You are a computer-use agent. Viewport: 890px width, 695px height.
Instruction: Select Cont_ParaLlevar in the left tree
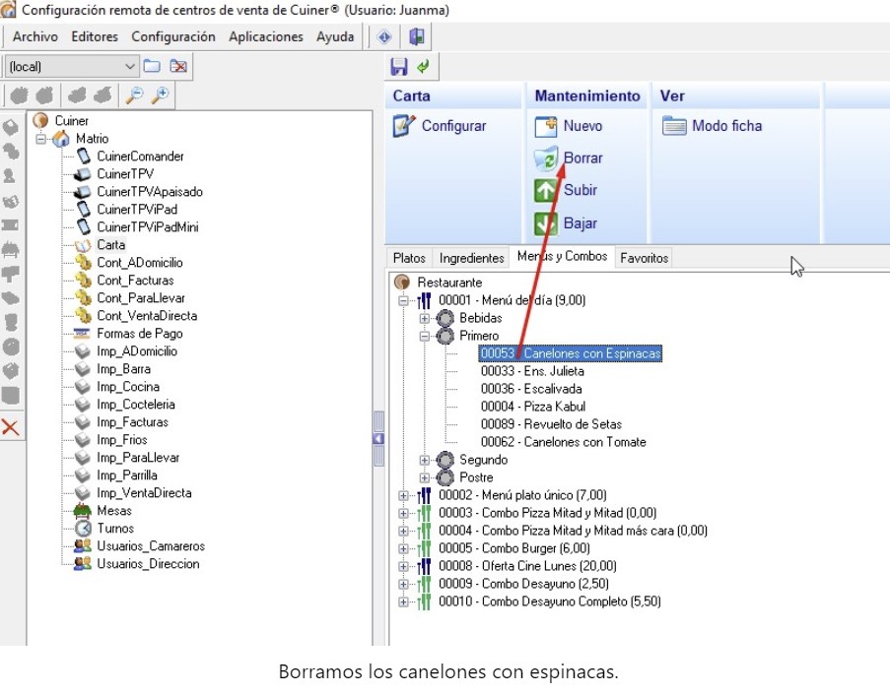click(141, 298)
